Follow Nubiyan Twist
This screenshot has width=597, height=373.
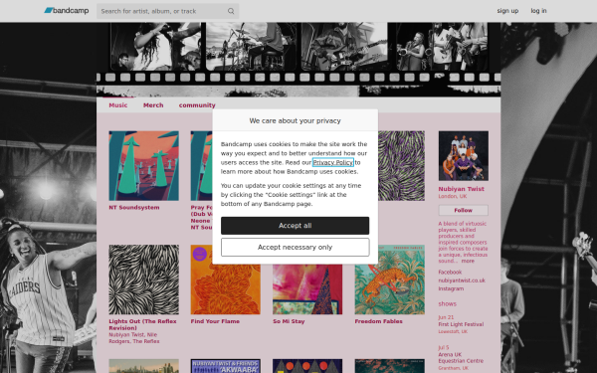click(x=463, y=210)
